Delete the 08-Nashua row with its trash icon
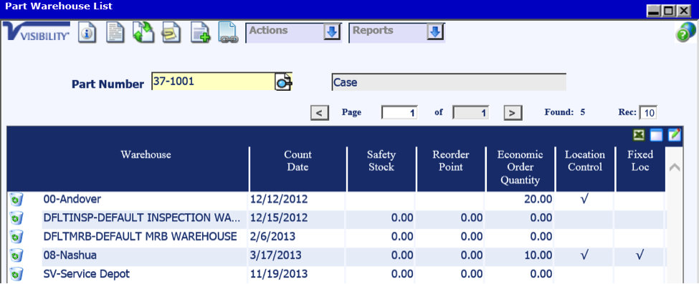Screen dimensions: 699x284 click(x=16, y=256)
